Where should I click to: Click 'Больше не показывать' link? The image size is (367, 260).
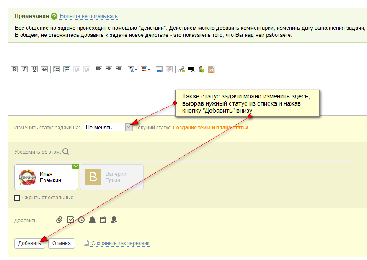tap(89, 16)
